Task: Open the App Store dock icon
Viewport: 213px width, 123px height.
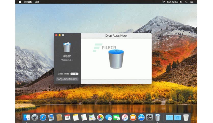Action: click(x=141, y=117)
